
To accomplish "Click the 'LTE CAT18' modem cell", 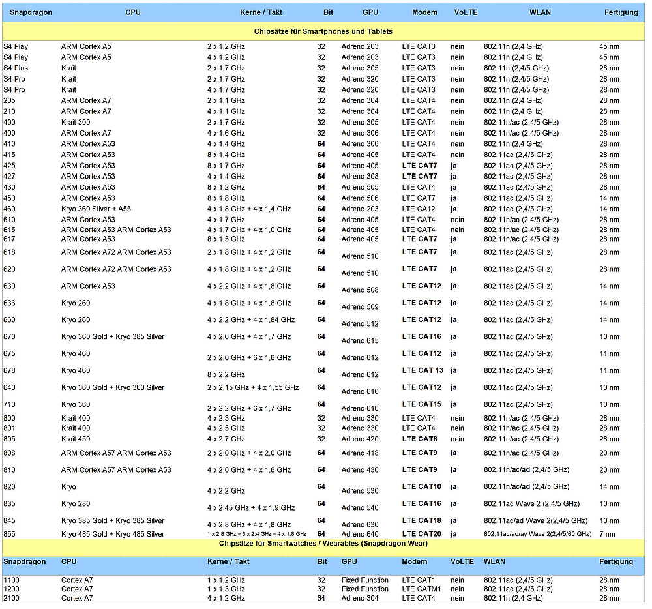I will [x=422, y=520].
